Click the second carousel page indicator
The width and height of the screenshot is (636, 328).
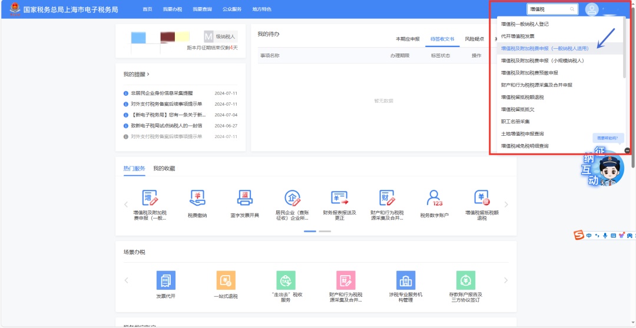pyautogui.click(x=325, y=231)
